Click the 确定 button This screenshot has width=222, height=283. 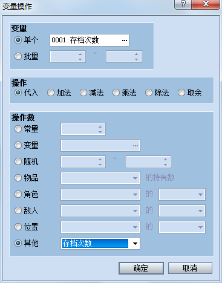[x=141, y=268]
